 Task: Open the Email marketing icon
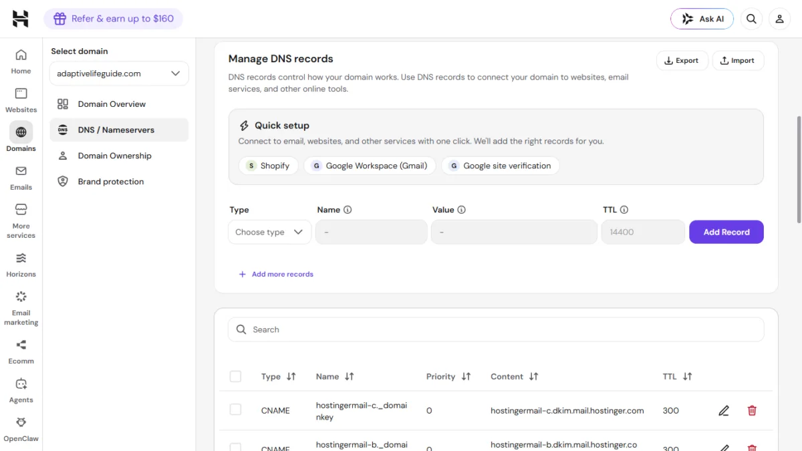21,297
